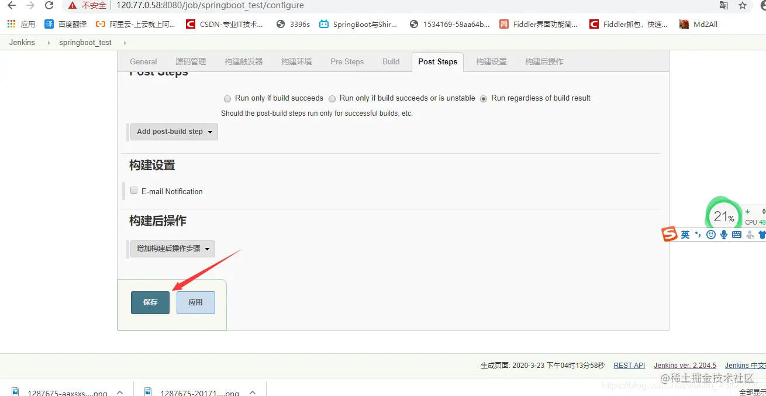Switch to the Build tab

[391, 61]
